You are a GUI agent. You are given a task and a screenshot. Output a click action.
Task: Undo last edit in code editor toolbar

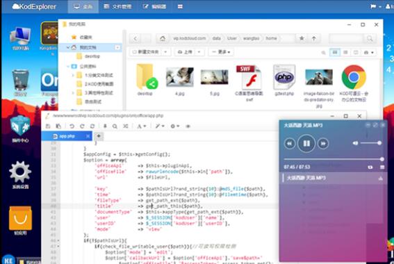[72, 126]
